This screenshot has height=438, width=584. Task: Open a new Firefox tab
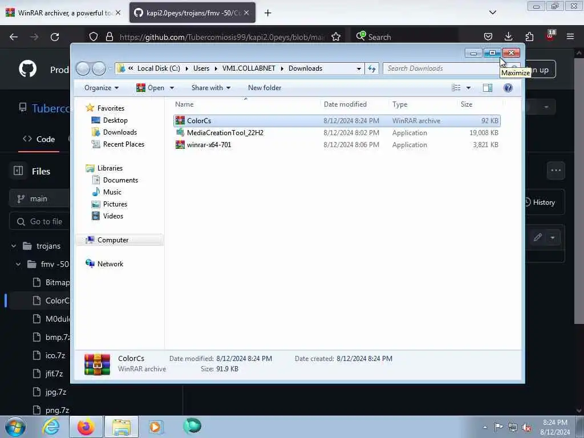click(x=268, y=13)
